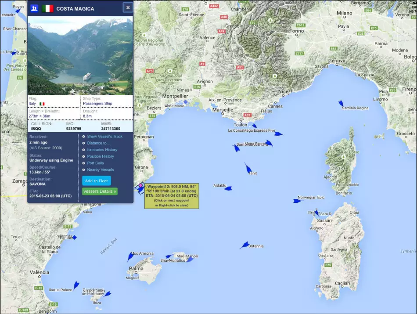Click the Tanit ship marker
Screen dimensions: 417x314
point(248,168)
